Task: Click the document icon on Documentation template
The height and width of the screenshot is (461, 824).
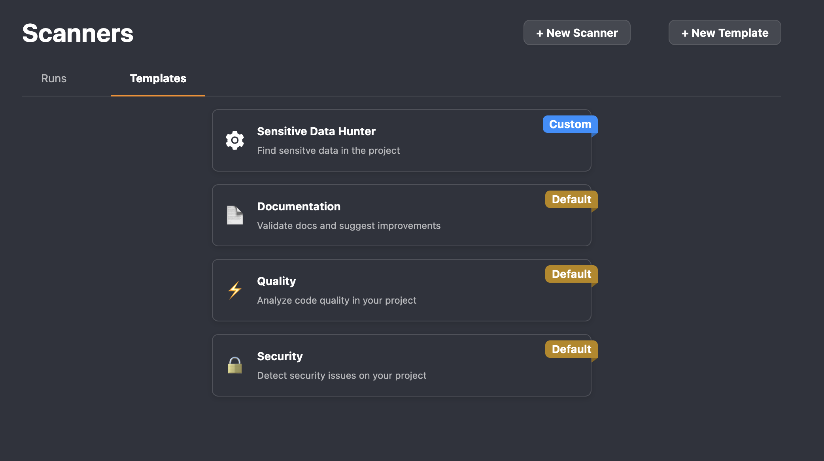Action: coord(234,215)
